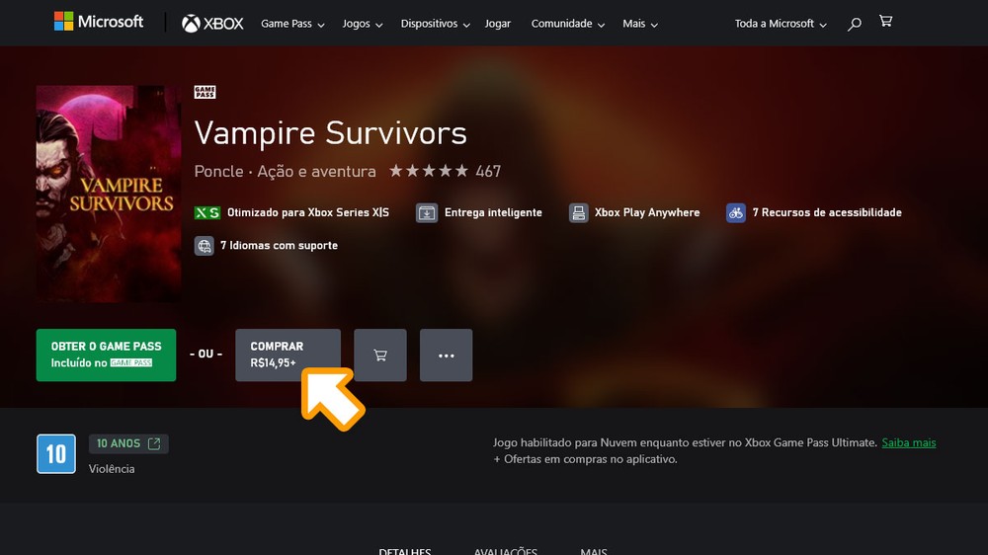Open the external link icon beside 10 ANOS
Image resolution: width=988 pixels, height=555 pixels.
click(x=154, y=443)
